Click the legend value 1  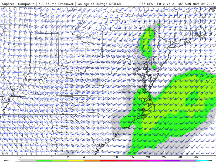(x=52, y=157)
